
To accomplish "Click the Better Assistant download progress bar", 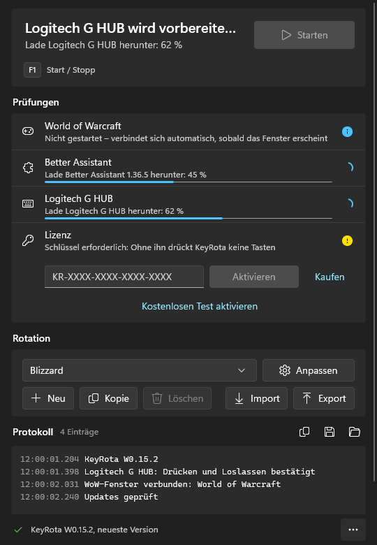I will coord(188,182).
